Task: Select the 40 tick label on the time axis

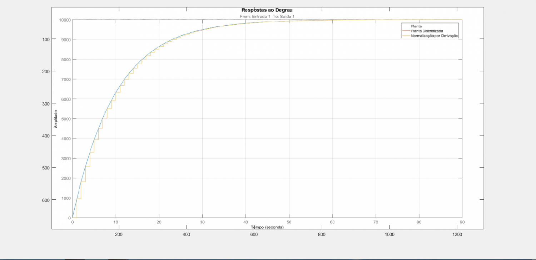Action: pyautogui.click(x=245, y=222)
